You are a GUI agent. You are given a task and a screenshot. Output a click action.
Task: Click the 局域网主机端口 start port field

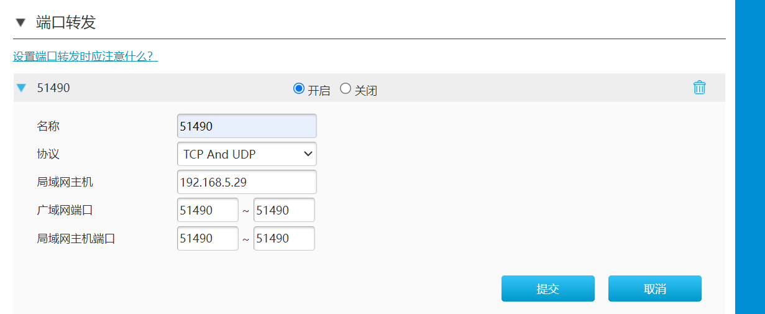208,238
